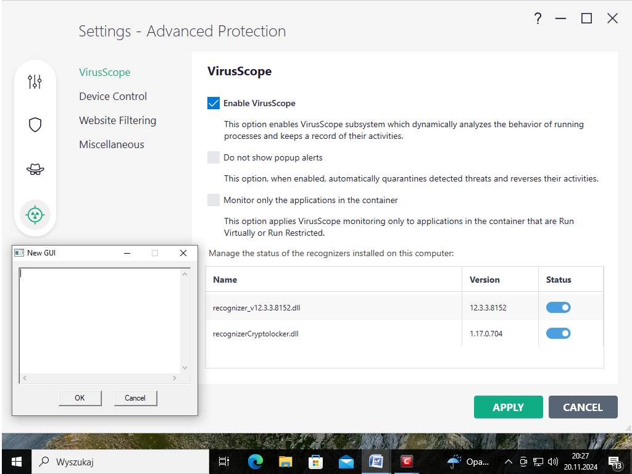Open Microsoft Store from the taskbar
This screenshot has width=632, height=474.
coord(315,462)
